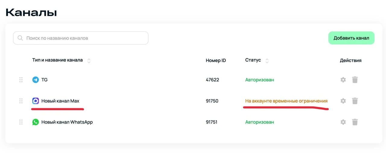Sort by Статус column arrows
386x153 pixels.
click(267, 60)
